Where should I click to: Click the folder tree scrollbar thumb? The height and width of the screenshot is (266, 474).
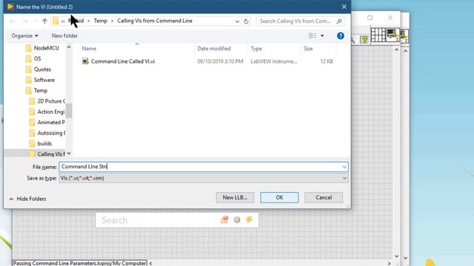click(x=69, y=110)
